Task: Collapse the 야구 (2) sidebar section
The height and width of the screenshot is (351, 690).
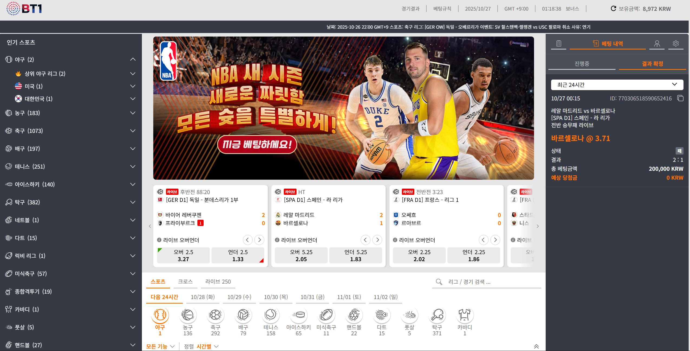Action: [x=133, y=59]
